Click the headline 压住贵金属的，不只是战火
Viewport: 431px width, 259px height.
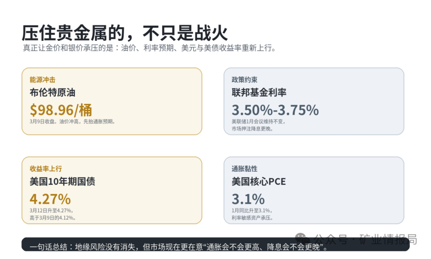click(125, 33)
